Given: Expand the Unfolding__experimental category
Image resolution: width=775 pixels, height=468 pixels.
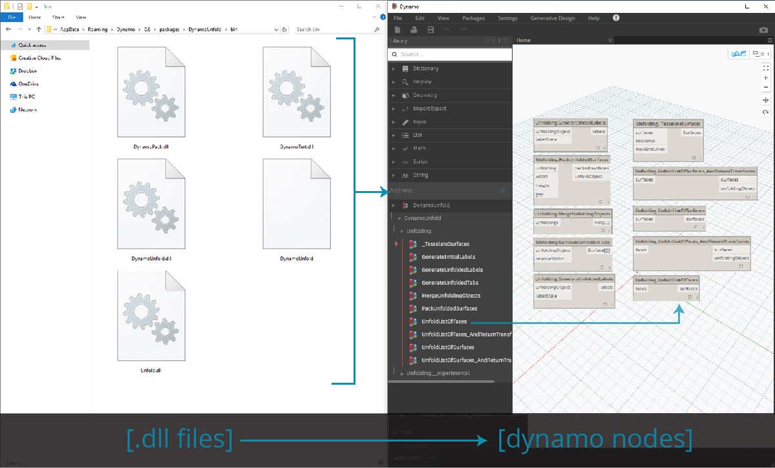Looking at the screenshot, I should click(402, 373).
